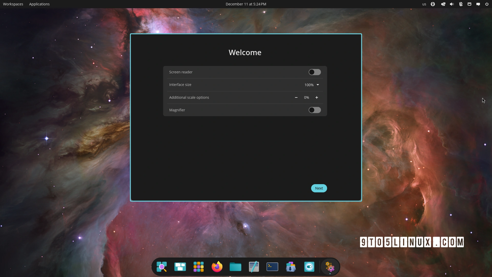The height and width of the screenshot is (277, 492).
Task: Open the settings toggle dock icon
Action: point(309,267)
